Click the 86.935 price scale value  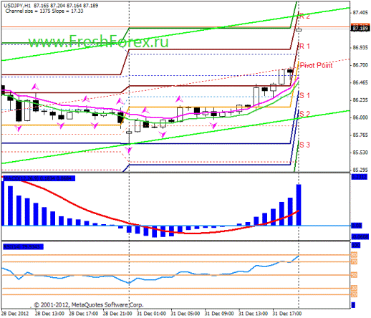tap(360, 47)
